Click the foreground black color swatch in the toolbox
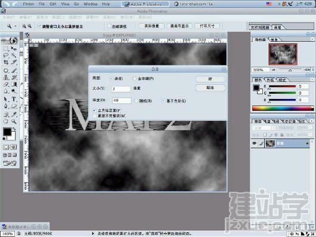This screenshot has width=316, height=237. pos(7,132)
